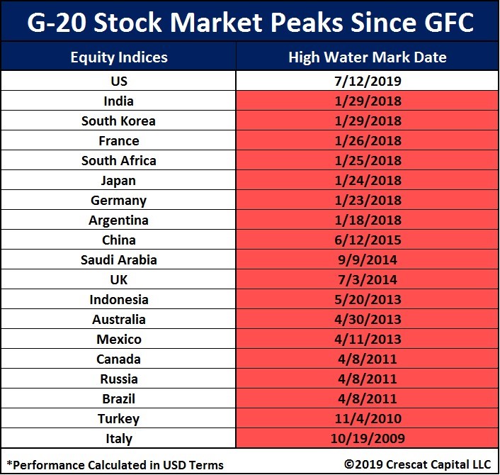Select the High Water Mark Date header

(x=366, y=57)
